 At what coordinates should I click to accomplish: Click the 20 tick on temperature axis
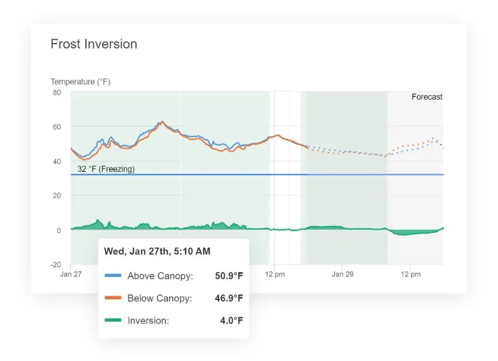point(57,196)
